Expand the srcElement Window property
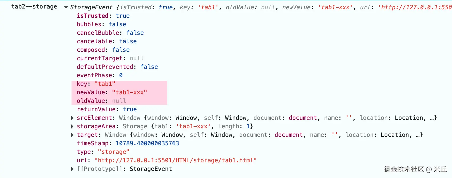The image size is (452, 178). click(72, 118)
